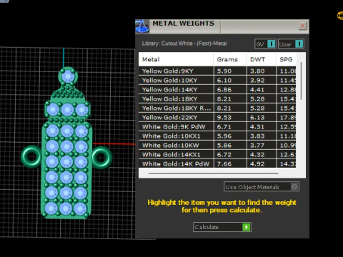Screen dimensions: 343x257
Task: Click the vertical scrollbar of metals table
Action: pyautogui.click(x=302, y=81)
